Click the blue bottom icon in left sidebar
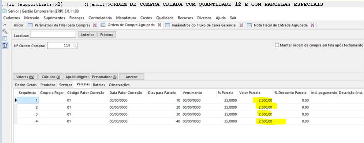The width and height of the screenshot is (364, 143). [5, 46]
